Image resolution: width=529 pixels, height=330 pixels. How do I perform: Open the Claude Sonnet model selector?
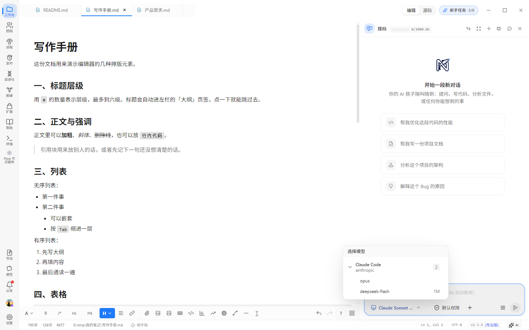click(396, 308)
